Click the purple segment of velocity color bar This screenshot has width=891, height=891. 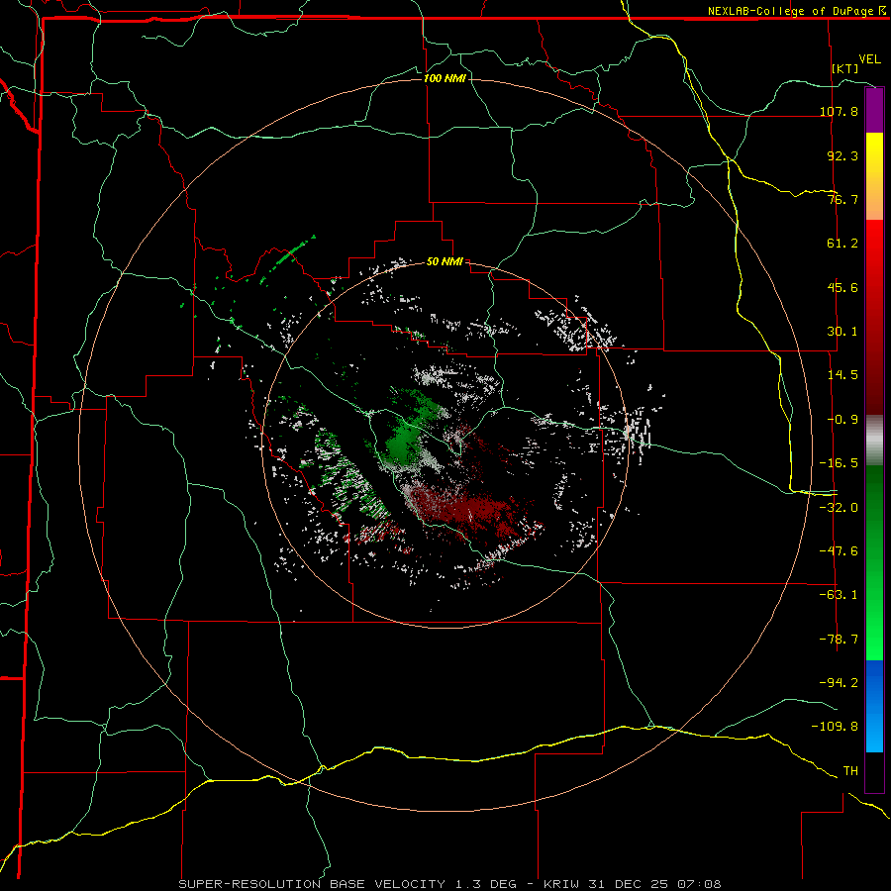874,110
